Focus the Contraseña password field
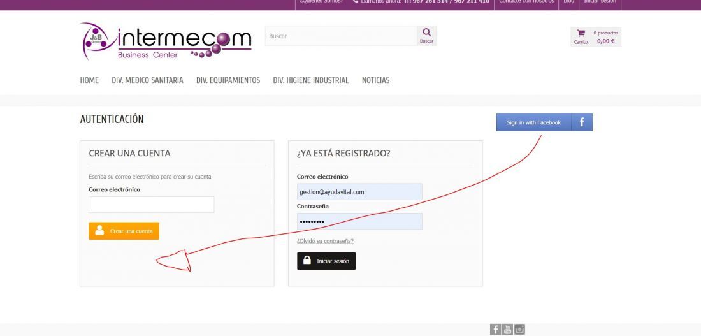Viewport: 701px width, 336px height. coord(359,221)
